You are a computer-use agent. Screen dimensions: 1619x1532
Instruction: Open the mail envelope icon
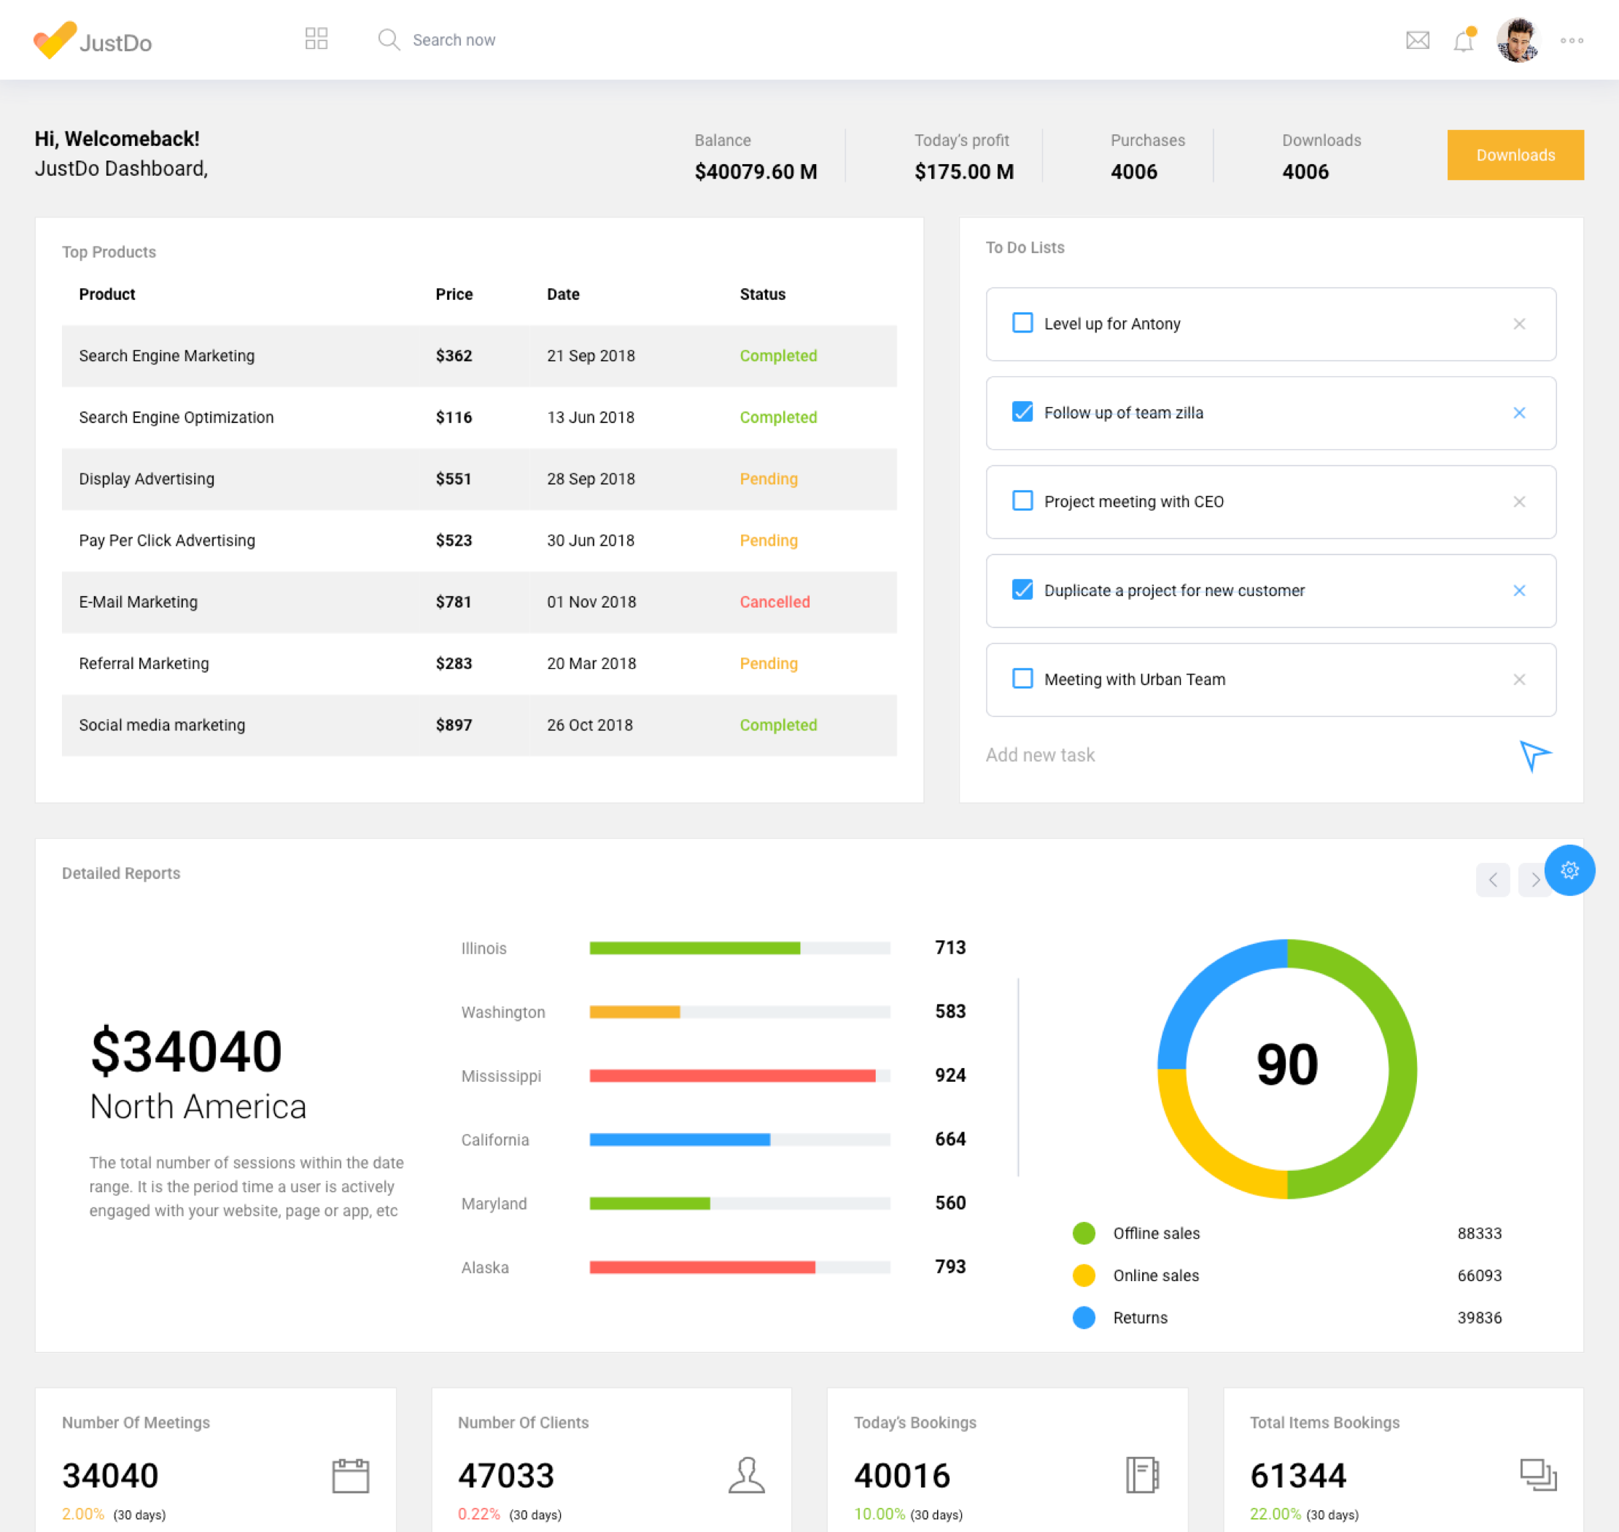click(x=1417, y=40)
